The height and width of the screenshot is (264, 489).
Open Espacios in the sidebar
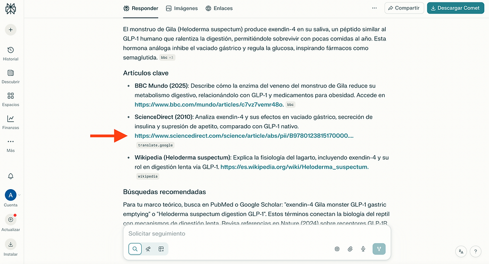point(10,99)
